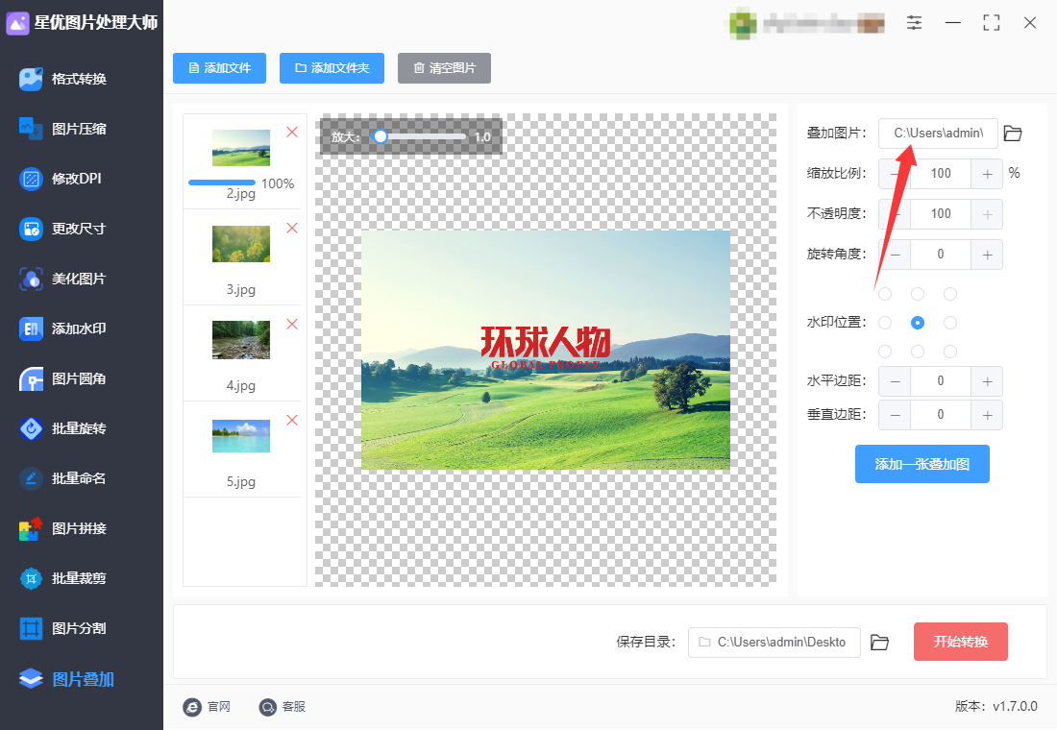
Task: Click the 水平边距 value field
Action: (x=941, y=381)
